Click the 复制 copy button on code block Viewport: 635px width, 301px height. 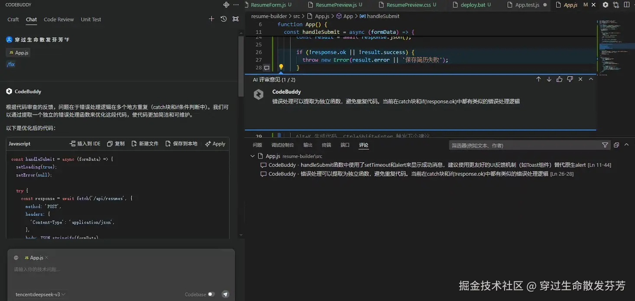click(x=116, y=144)
